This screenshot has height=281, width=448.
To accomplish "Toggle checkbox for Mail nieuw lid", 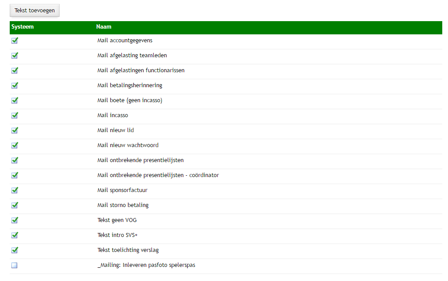I will click(15, 130).
